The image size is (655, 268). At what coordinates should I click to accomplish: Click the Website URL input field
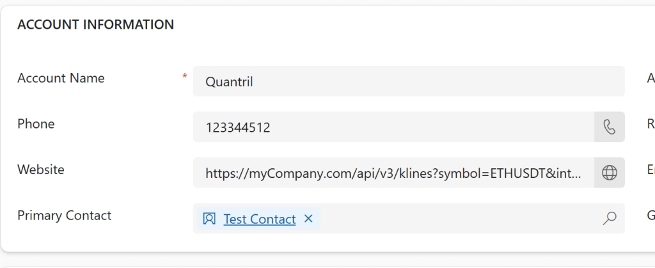[393, 173]
